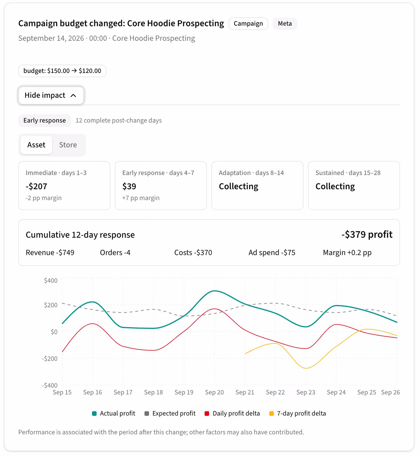Click the Orders -4 value
The width and height of the screenshot is (420, 456).
point(115,253)
